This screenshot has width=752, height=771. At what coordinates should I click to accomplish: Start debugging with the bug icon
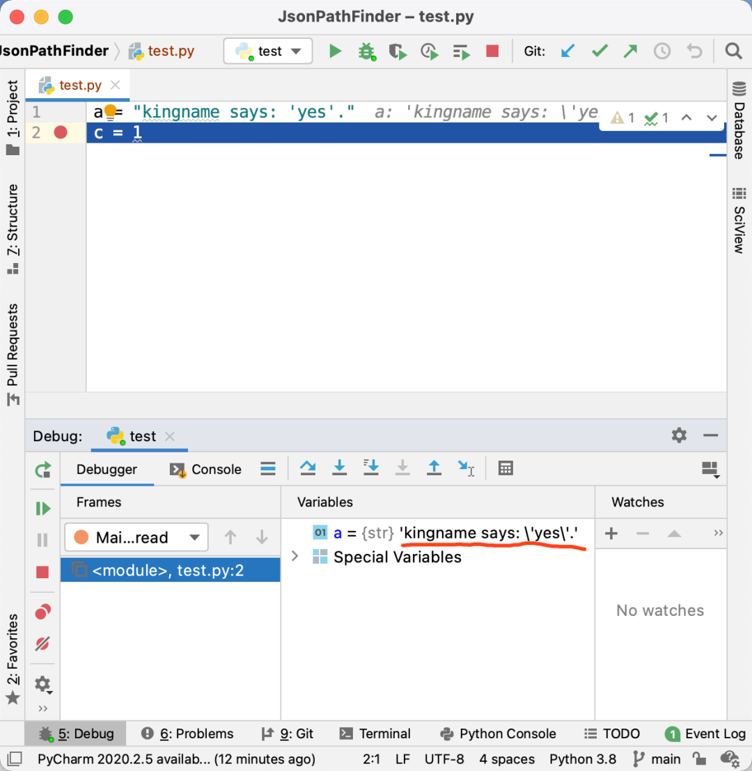[367, 51]
